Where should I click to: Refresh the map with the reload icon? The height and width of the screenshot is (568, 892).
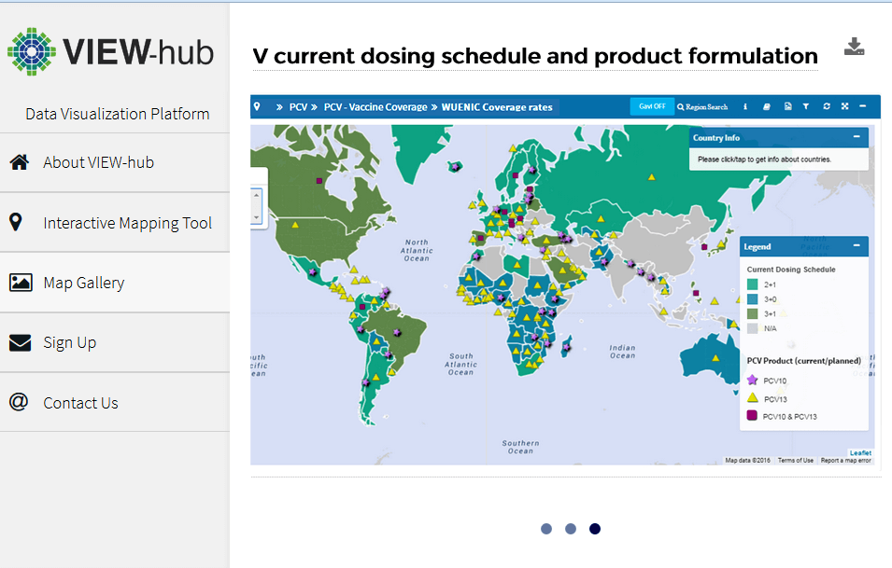pyautogui.click(x=826, y=106)
